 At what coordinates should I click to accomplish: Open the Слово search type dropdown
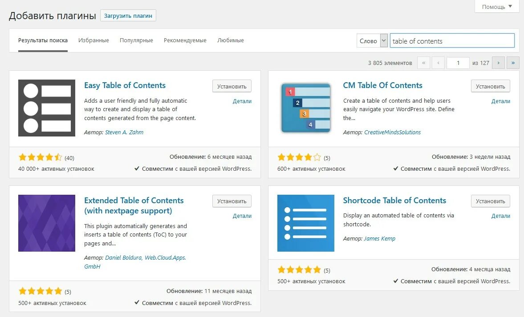373,41
